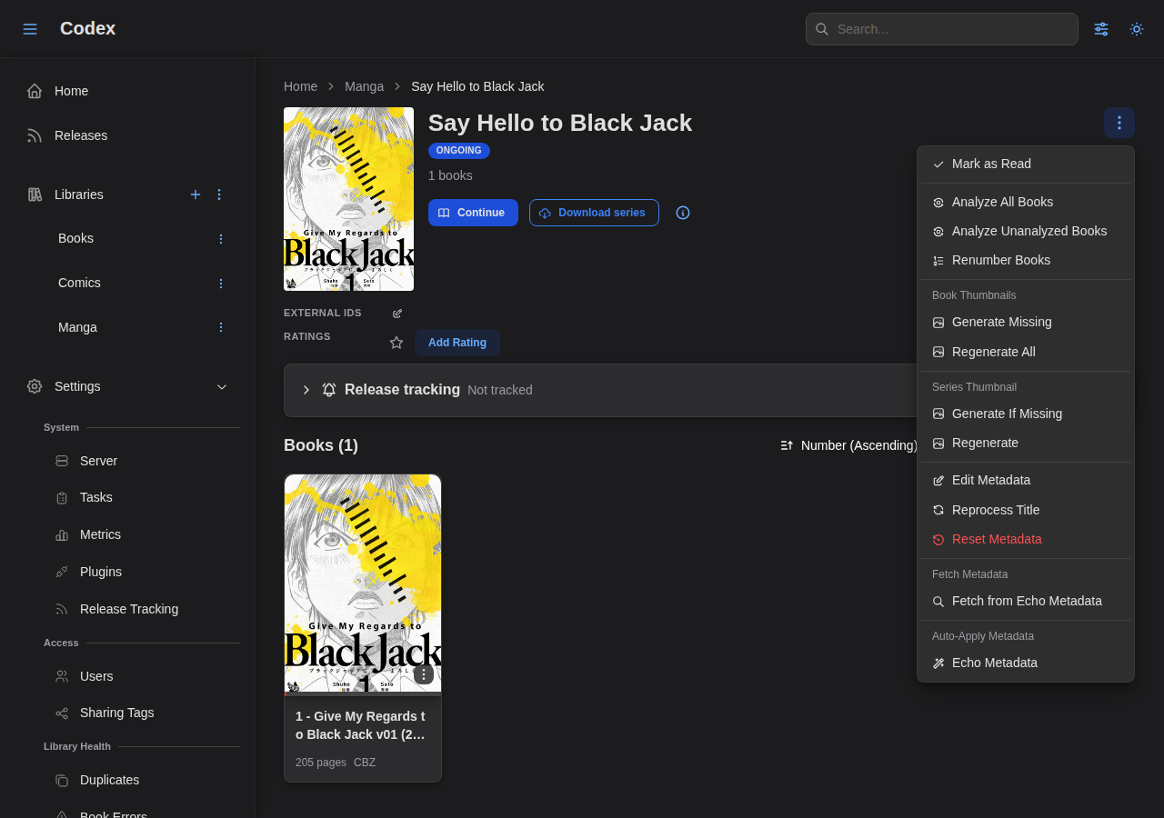The image size is (1164, 818).
Task: Open the Comics library in sidebar
Action: [79, 283]
